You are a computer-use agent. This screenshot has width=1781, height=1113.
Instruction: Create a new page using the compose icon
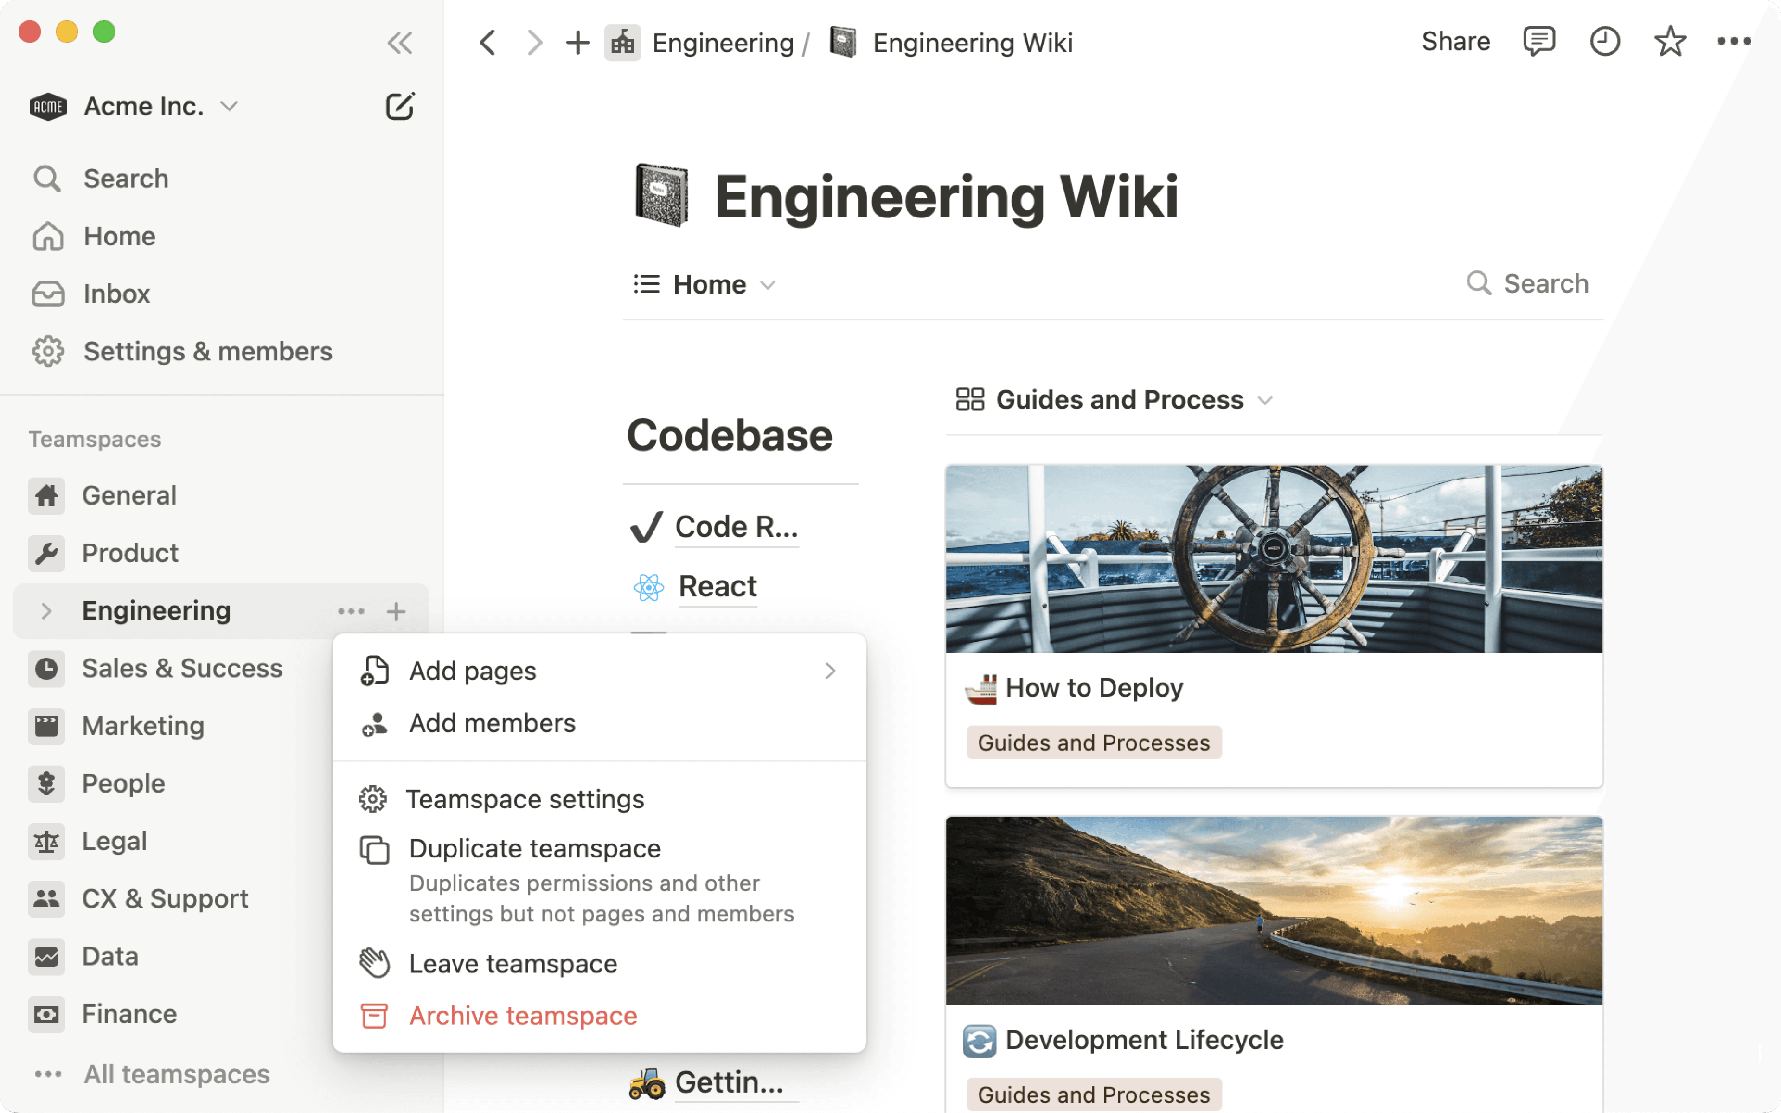click(400, 106)
